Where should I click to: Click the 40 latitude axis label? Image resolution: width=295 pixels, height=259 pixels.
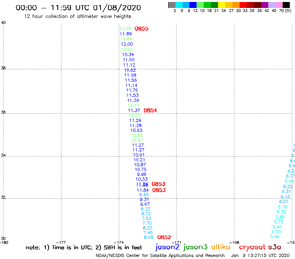click(3, 23)
